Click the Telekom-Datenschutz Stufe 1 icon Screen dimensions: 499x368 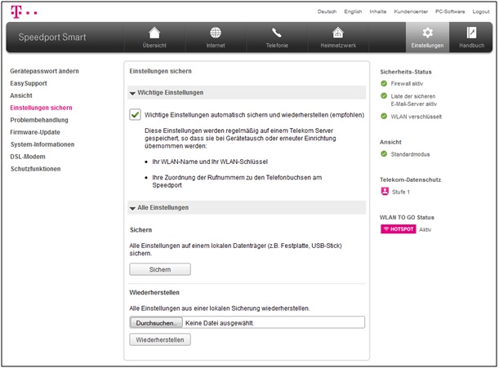pyautogui.click(x=385, y=191)
